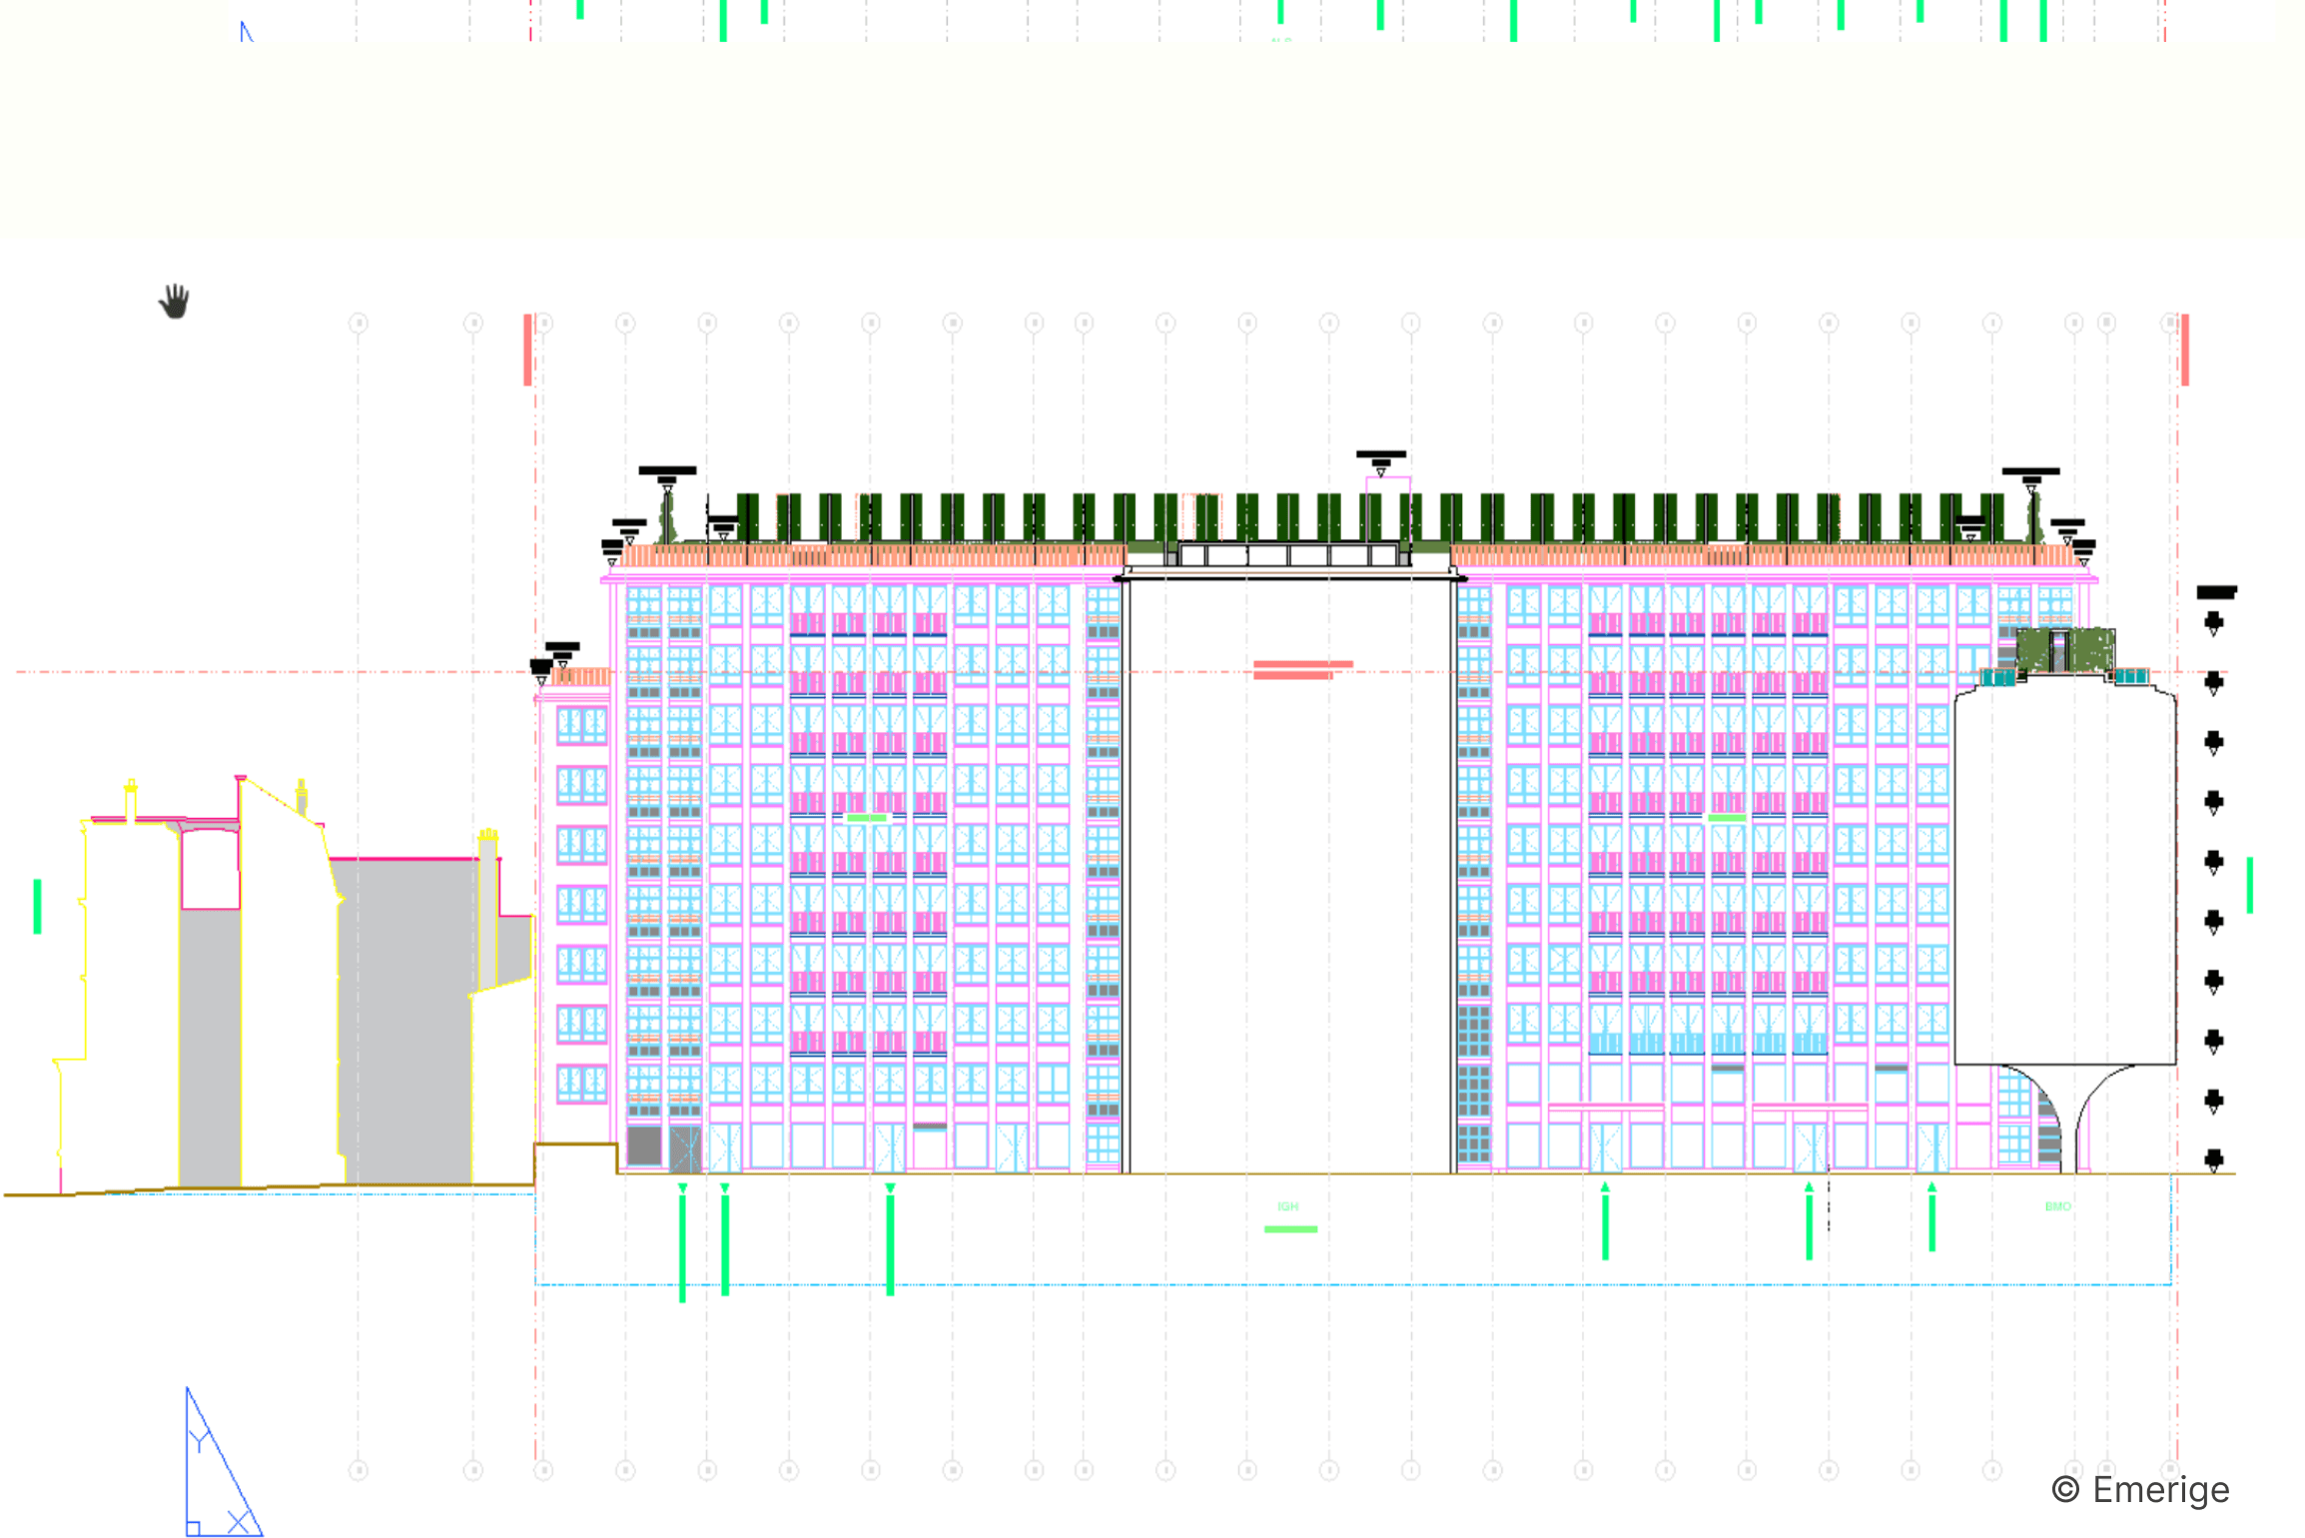Click the green bar at far left edge
2305x1538 pixels.
(x=38, y=906)
